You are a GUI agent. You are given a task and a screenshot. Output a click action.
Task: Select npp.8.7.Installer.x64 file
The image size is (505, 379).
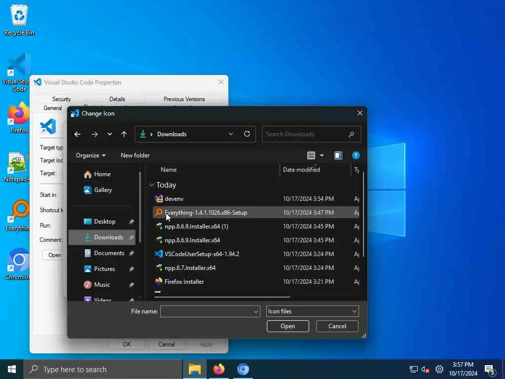256,268
